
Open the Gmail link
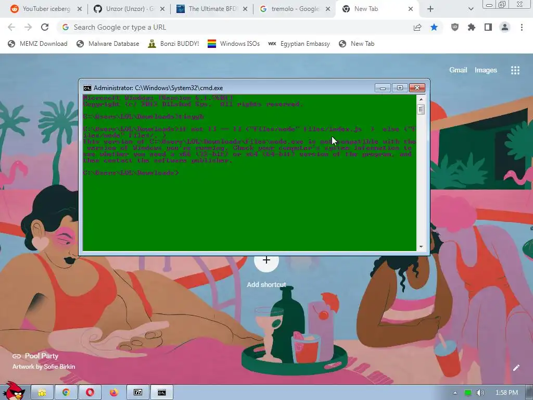[x=458, y=70]
